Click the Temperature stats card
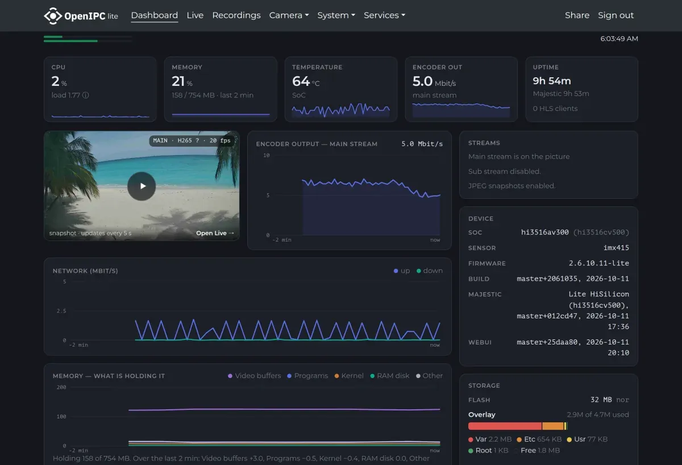This screenshot has height=465, width=682. click(341, 89)
